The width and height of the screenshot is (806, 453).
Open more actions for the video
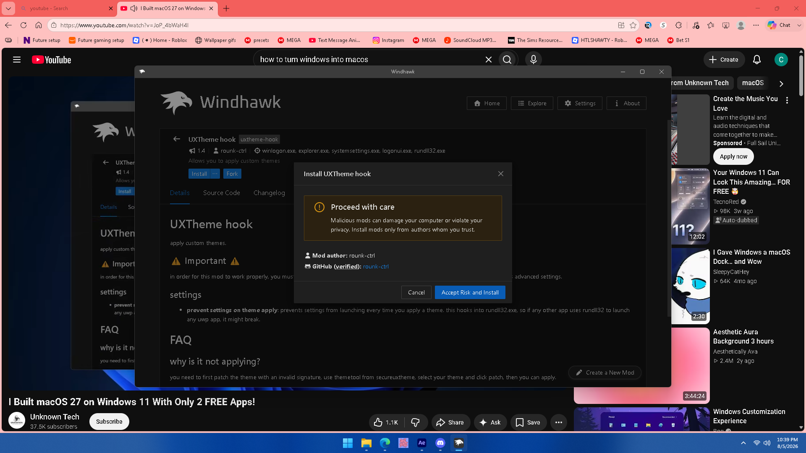coord(559,422)
